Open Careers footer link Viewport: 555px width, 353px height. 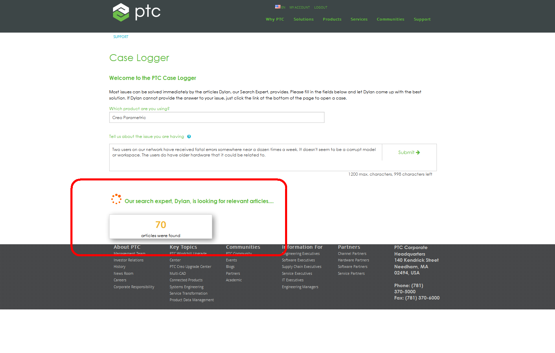pos(120,280)
